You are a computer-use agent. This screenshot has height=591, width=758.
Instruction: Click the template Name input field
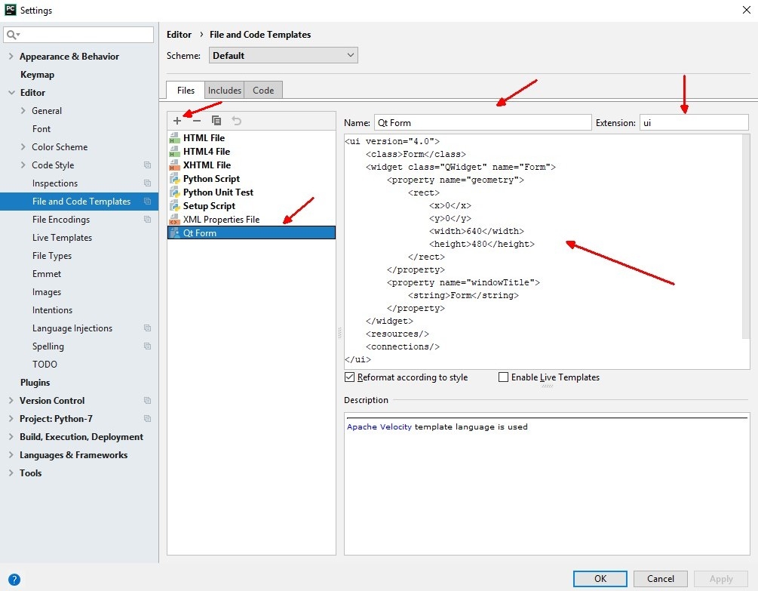(482, 122)
